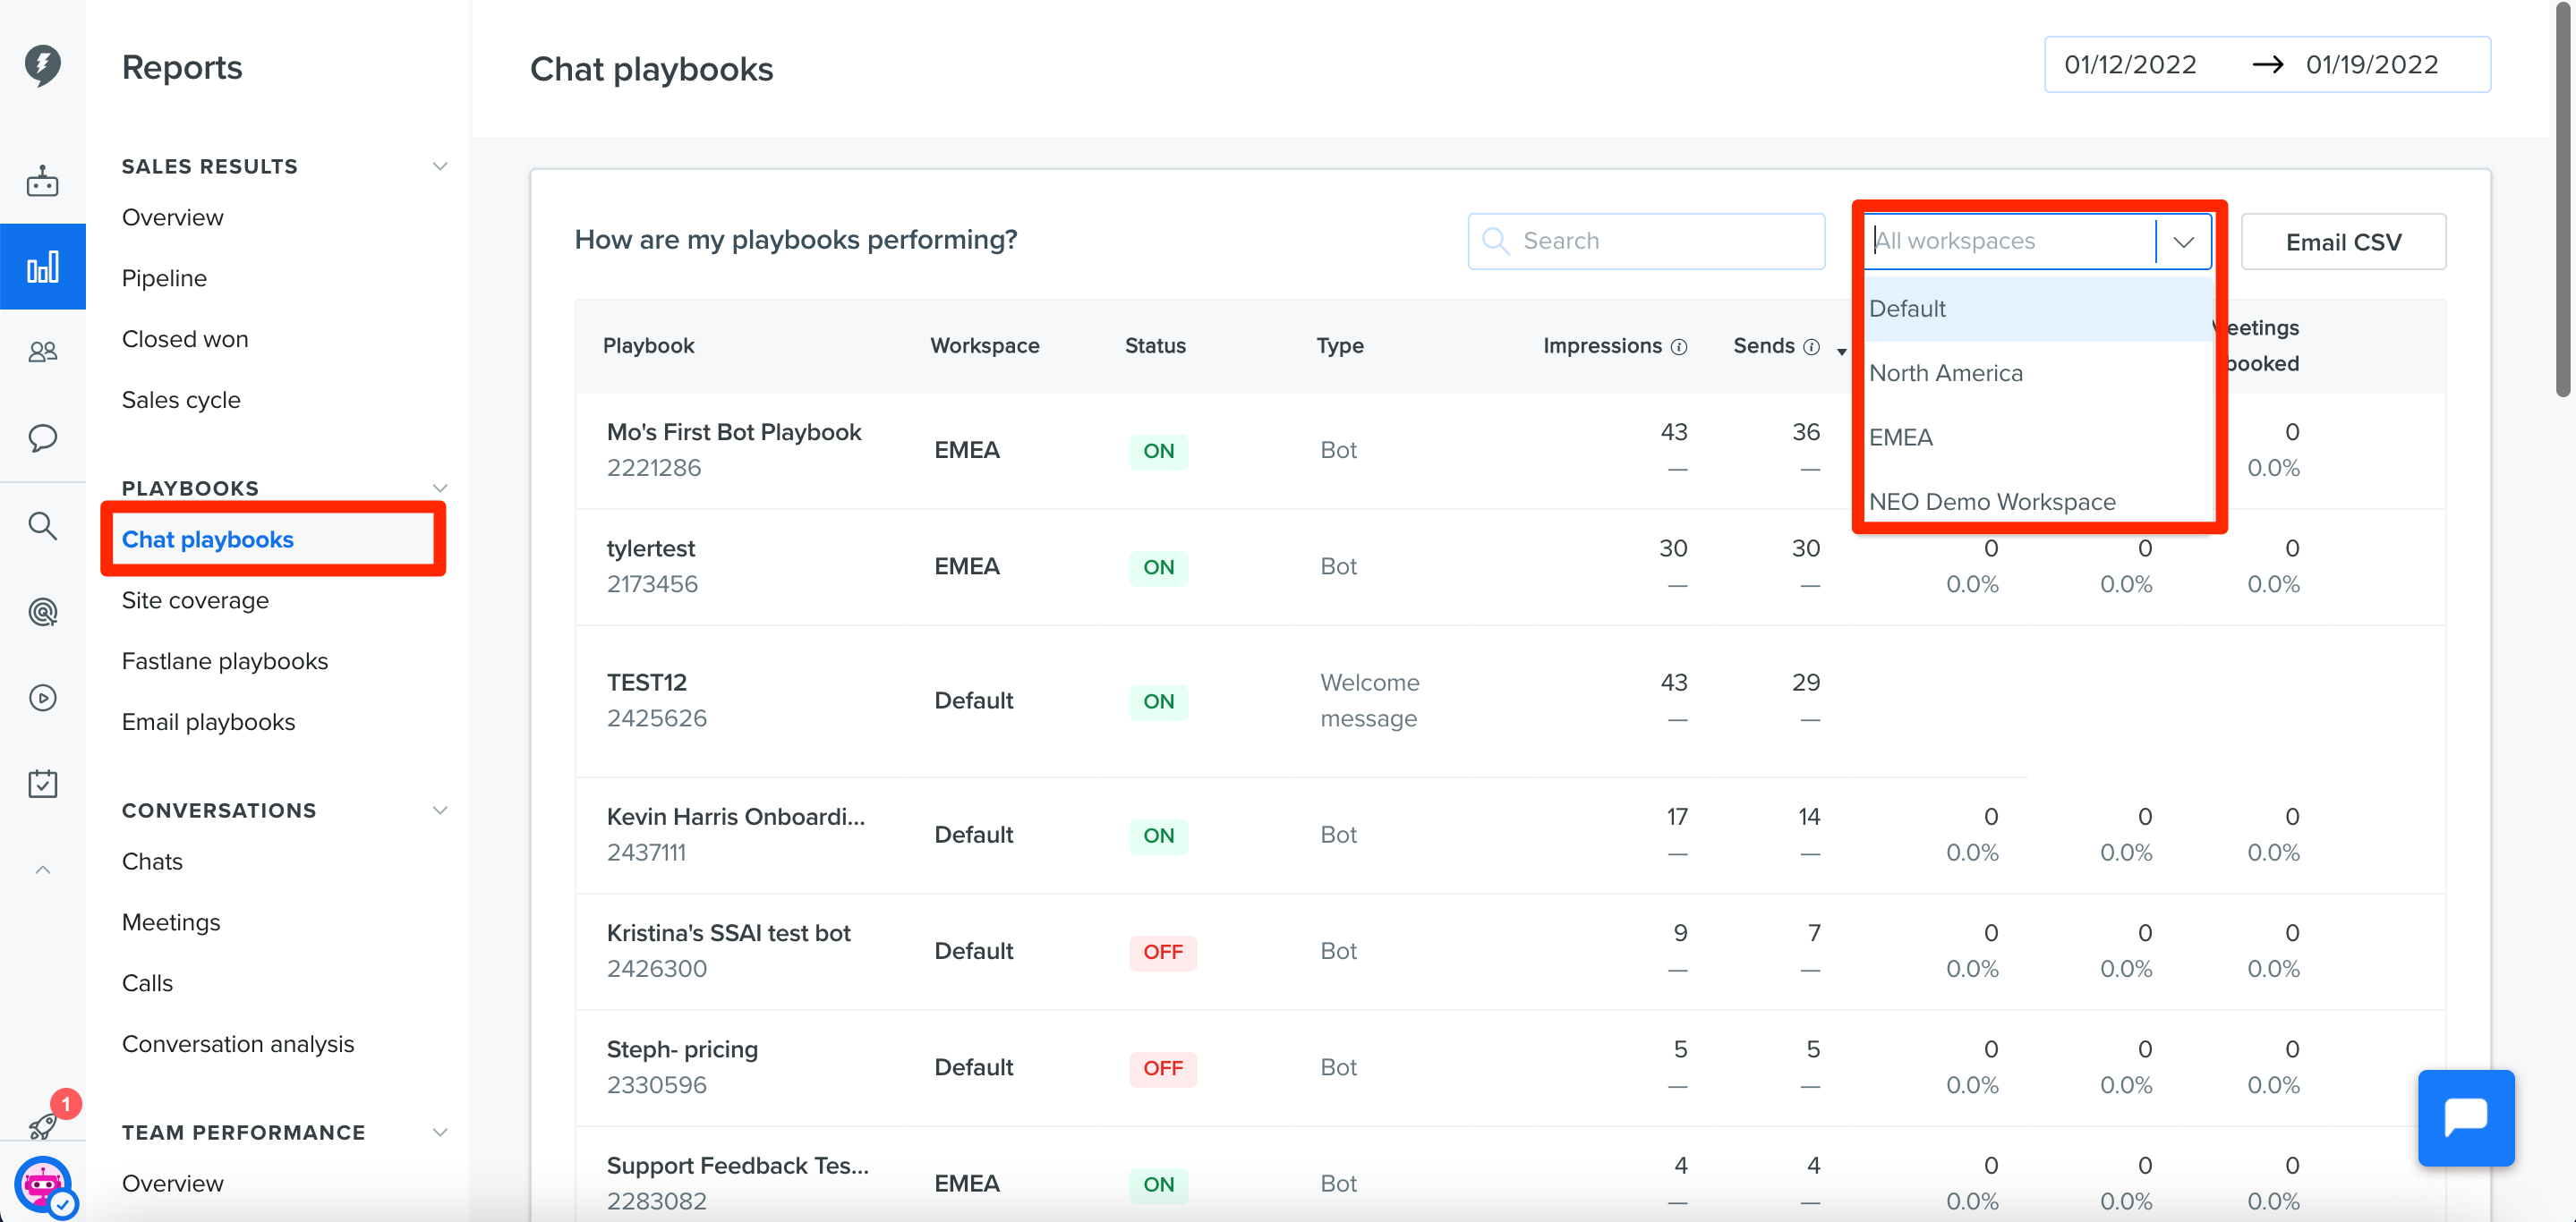2576x1222 pixels.
Task: Click the Drift lightning logo icon
Action: 42,65
